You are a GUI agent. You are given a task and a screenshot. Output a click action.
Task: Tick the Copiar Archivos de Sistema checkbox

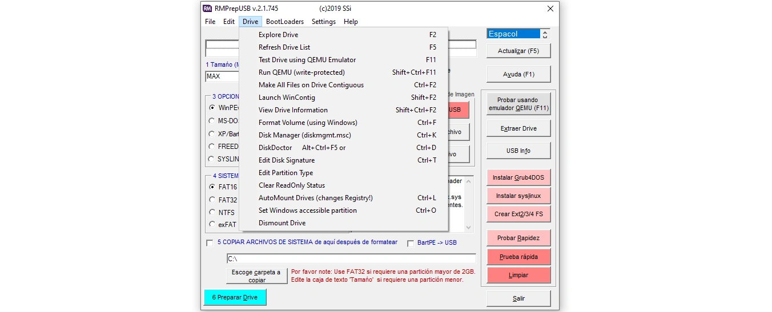pos(210,243)
